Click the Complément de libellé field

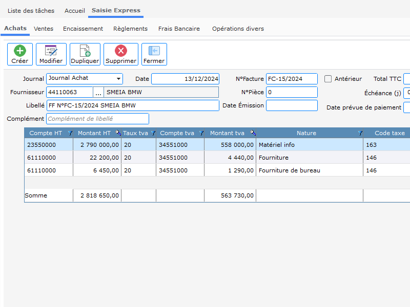97,119
